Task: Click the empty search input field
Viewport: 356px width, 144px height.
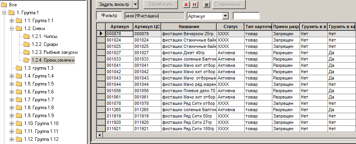Action: point(246,16)
